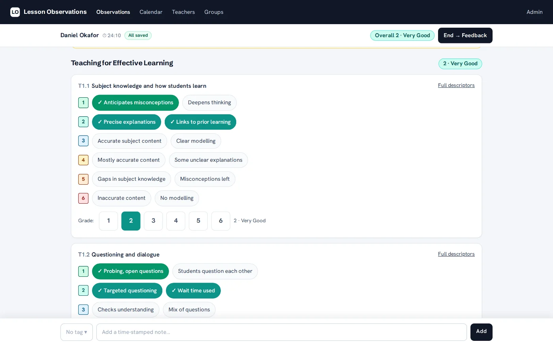Select Gaps in subject knowledge chip
This screenshot has width=553, height=346.
132,179
